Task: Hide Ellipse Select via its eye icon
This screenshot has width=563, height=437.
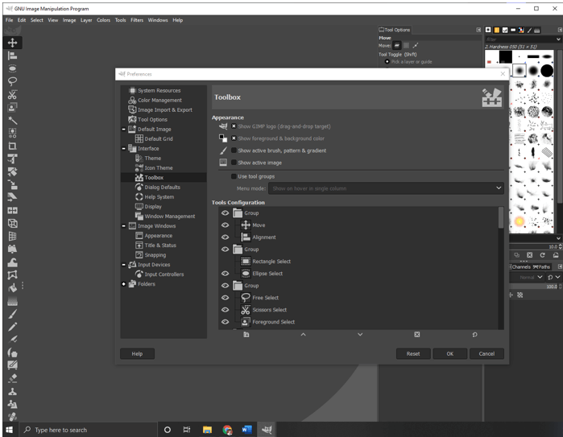Action: pos(226,274)
